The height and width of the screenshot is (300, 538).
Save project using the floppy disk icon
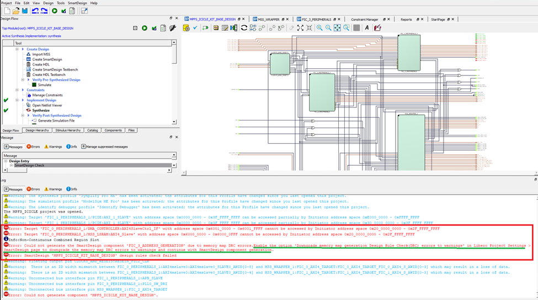(x=25, y=11)
